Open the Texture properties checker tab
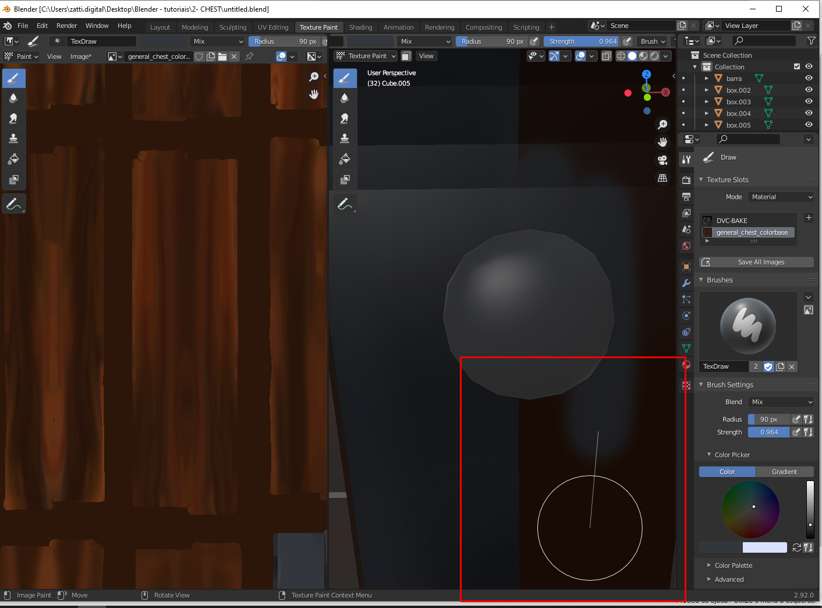Viewport: 822px width, 608px height. (x=686, y=386)
